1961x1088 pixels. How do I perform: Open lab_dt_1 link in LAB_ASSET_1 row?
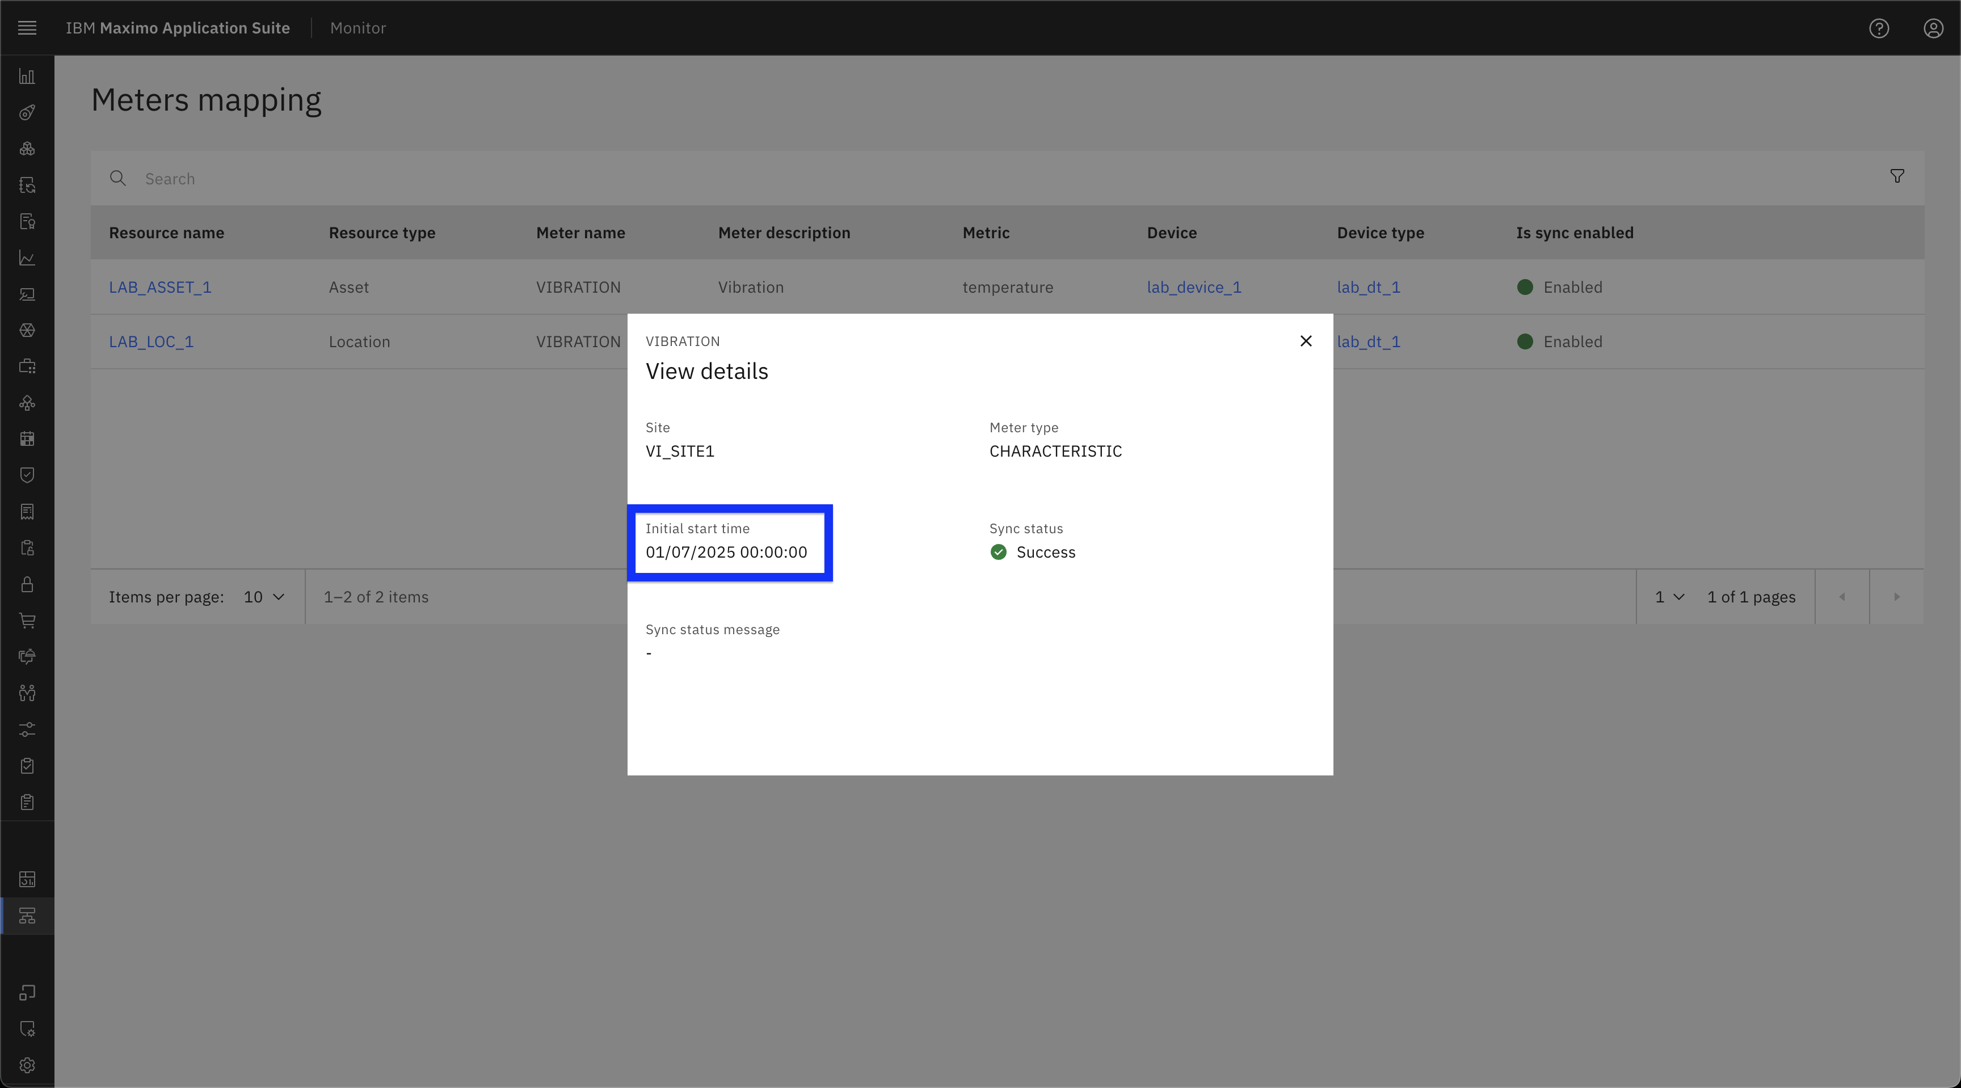click(x=1368, y=288)
